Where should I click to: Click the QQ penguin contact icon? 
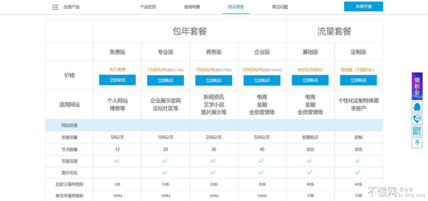417,107
